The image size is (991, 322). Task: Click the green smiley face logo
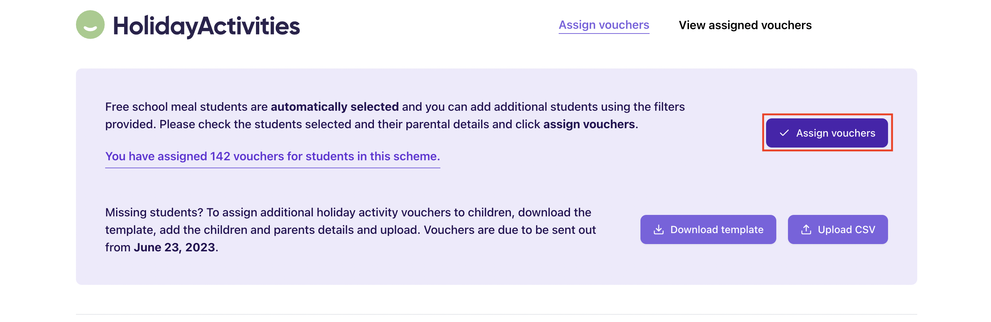click(90, 25)
